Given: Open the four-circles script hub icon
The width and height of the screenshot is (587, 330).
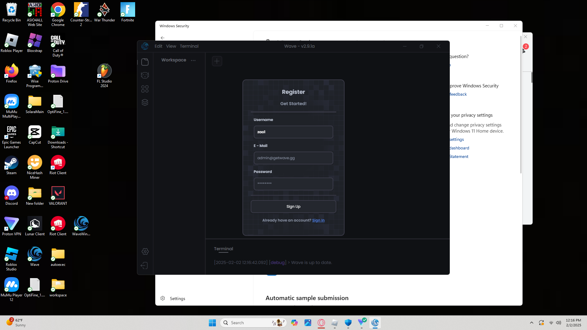Looking at the screenshot, I should click(x=145, y=89).
